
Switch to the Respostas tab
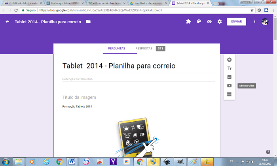[144, 49]
